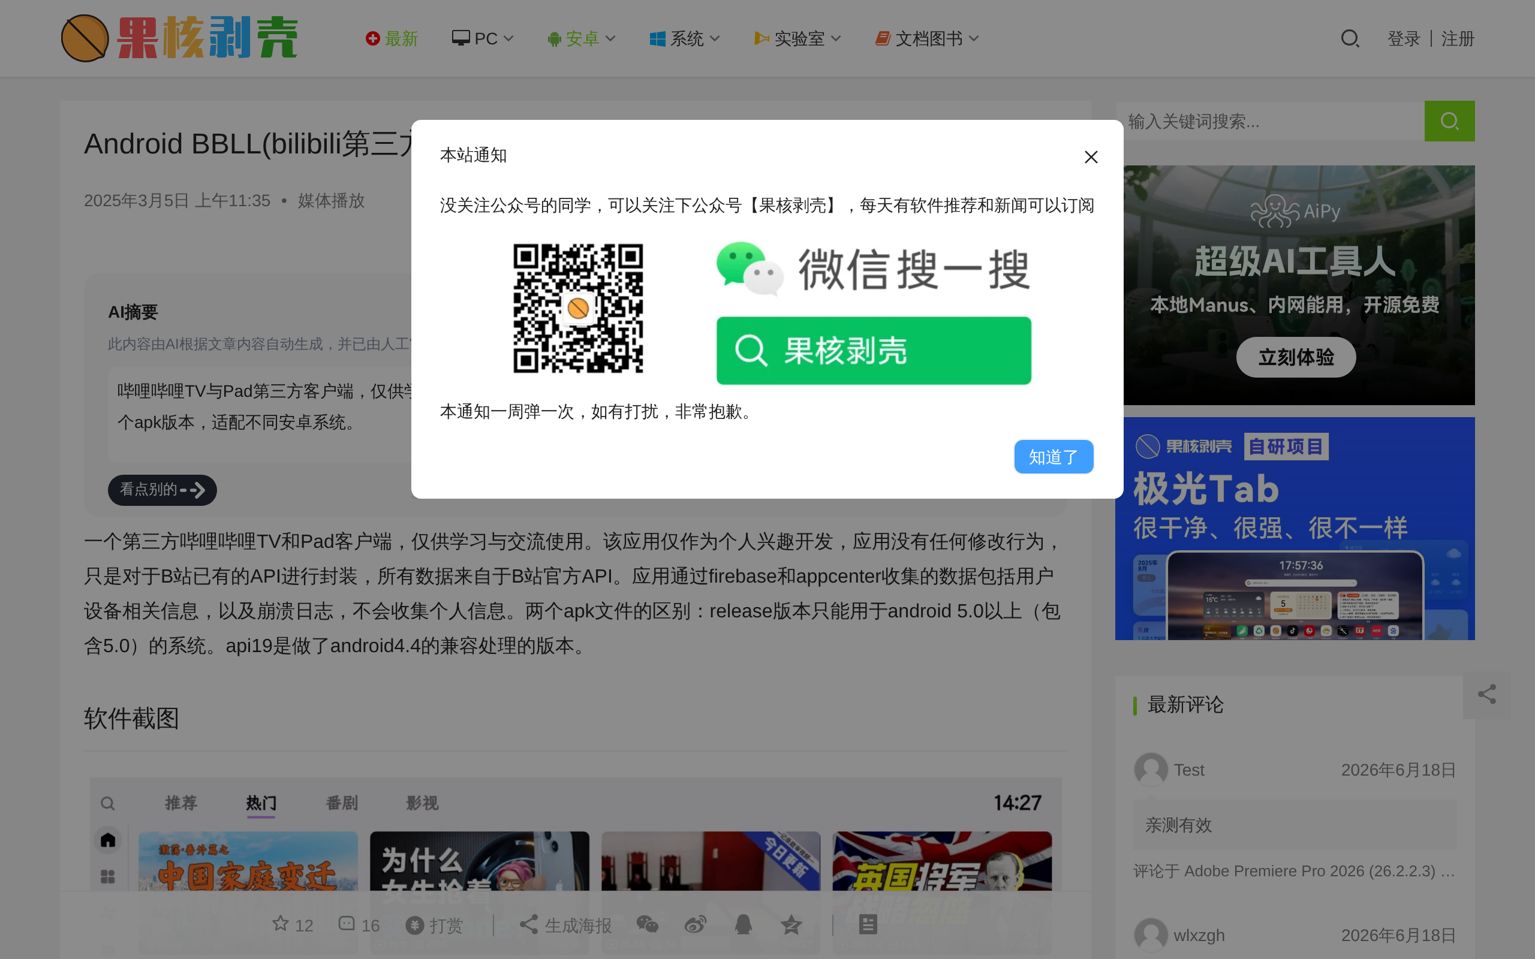Select the 推荐 tab in app screenshot
This screenshot has height=959, width=1535.
click(x=180, y=803)
